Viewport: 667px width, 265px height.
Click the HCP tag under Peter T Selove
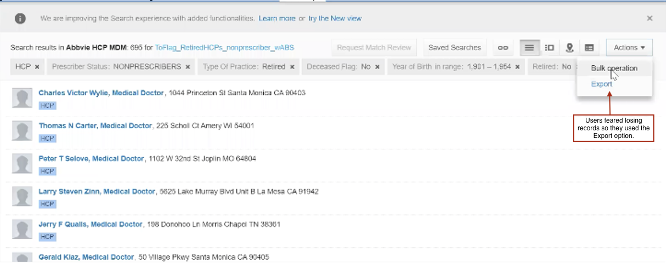(48, 171)
